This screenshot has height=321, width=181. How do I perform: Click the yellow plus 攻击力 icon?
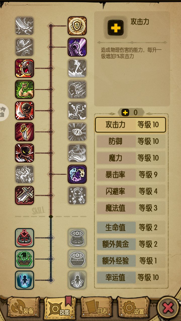pos(116,28)
